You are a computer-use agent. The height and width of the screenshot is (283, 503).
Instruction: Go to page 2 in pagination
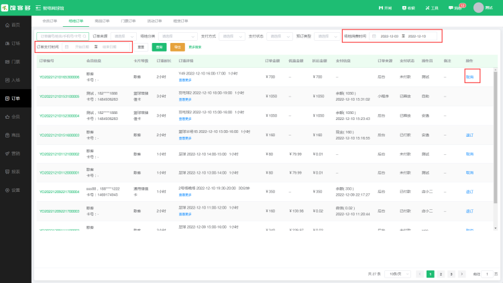[x=441, y=274]
